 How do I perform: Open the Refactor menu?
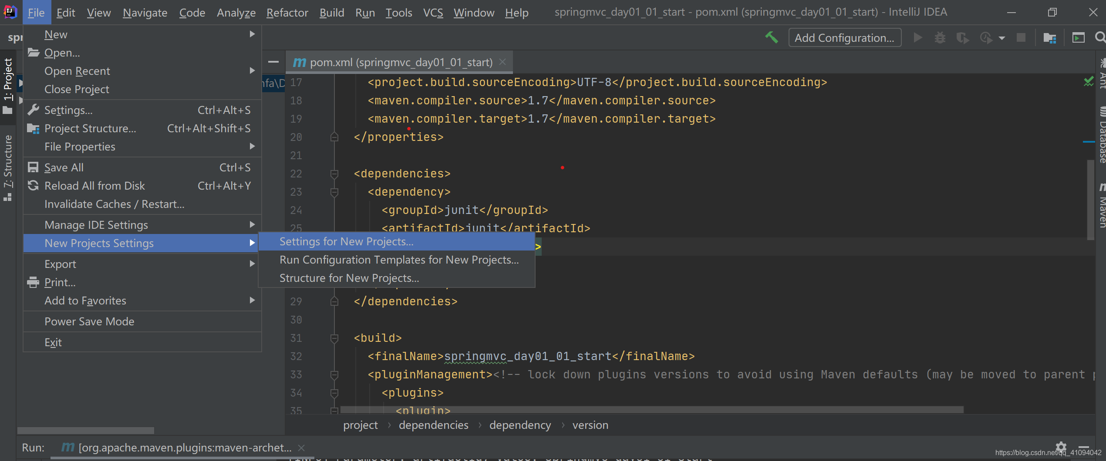pyautogui.click(x=287, y=13)
